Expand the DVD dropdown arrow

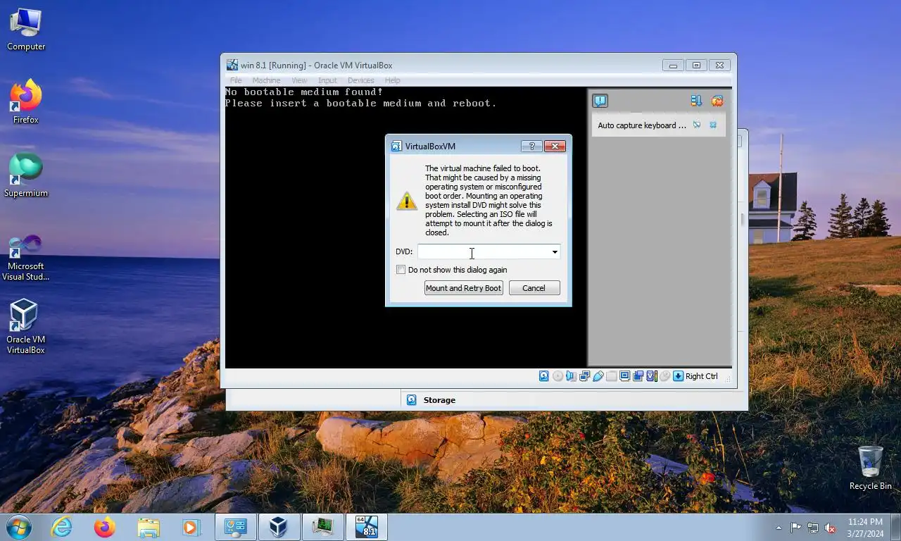tap(555, 251)
